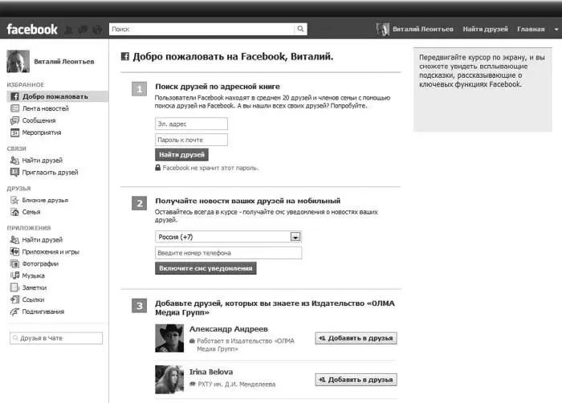Click the Поиск search field

pyautogui.click(x=202, y=29)
